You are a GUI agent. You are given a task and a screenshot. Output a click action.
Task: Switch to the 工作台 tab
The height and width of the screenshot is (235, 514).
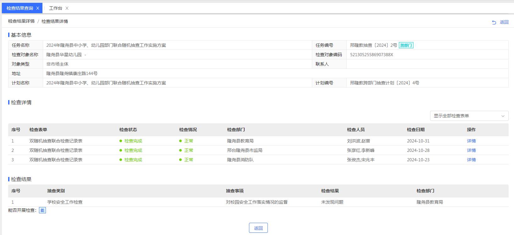point(56,8)
